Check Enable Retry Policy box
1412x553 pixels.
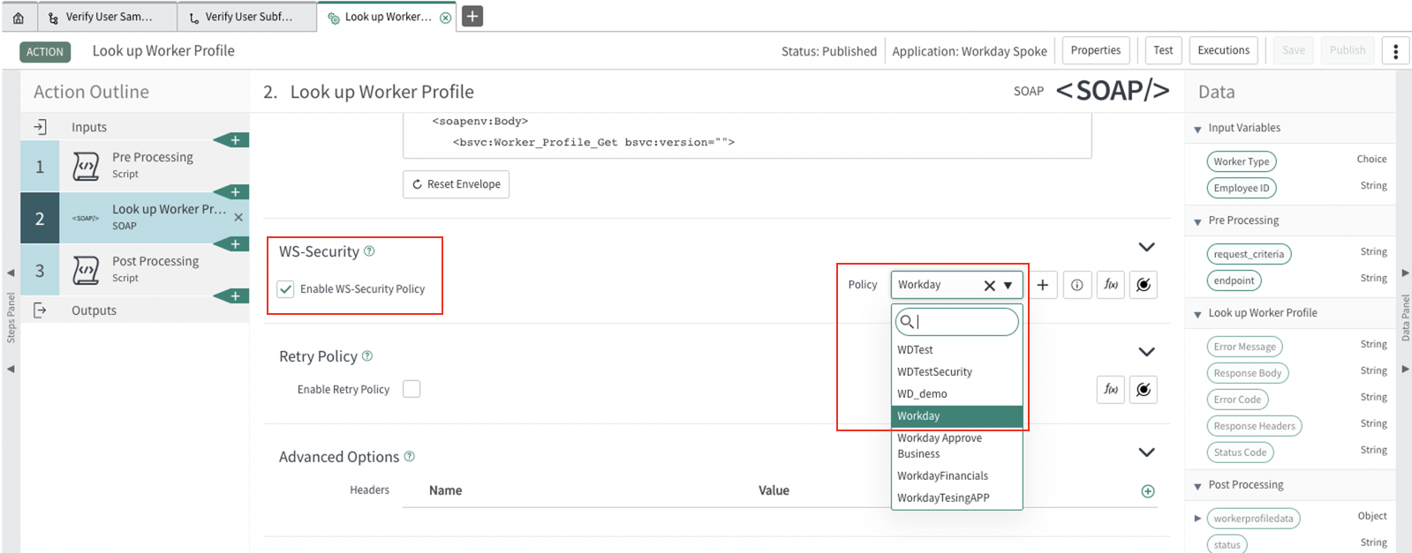(412, 389)
